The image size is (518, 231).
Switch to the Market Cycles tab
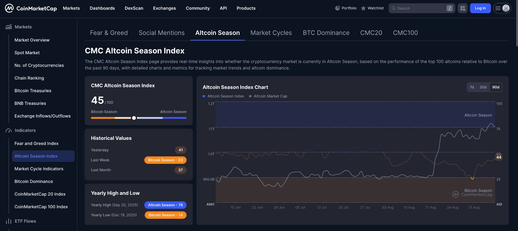point(271,33)
